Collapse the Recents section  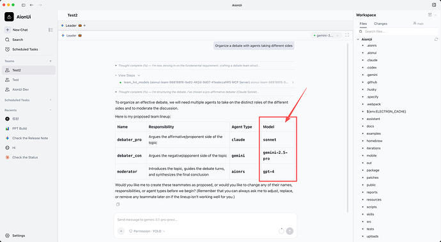tap(50, 110)
